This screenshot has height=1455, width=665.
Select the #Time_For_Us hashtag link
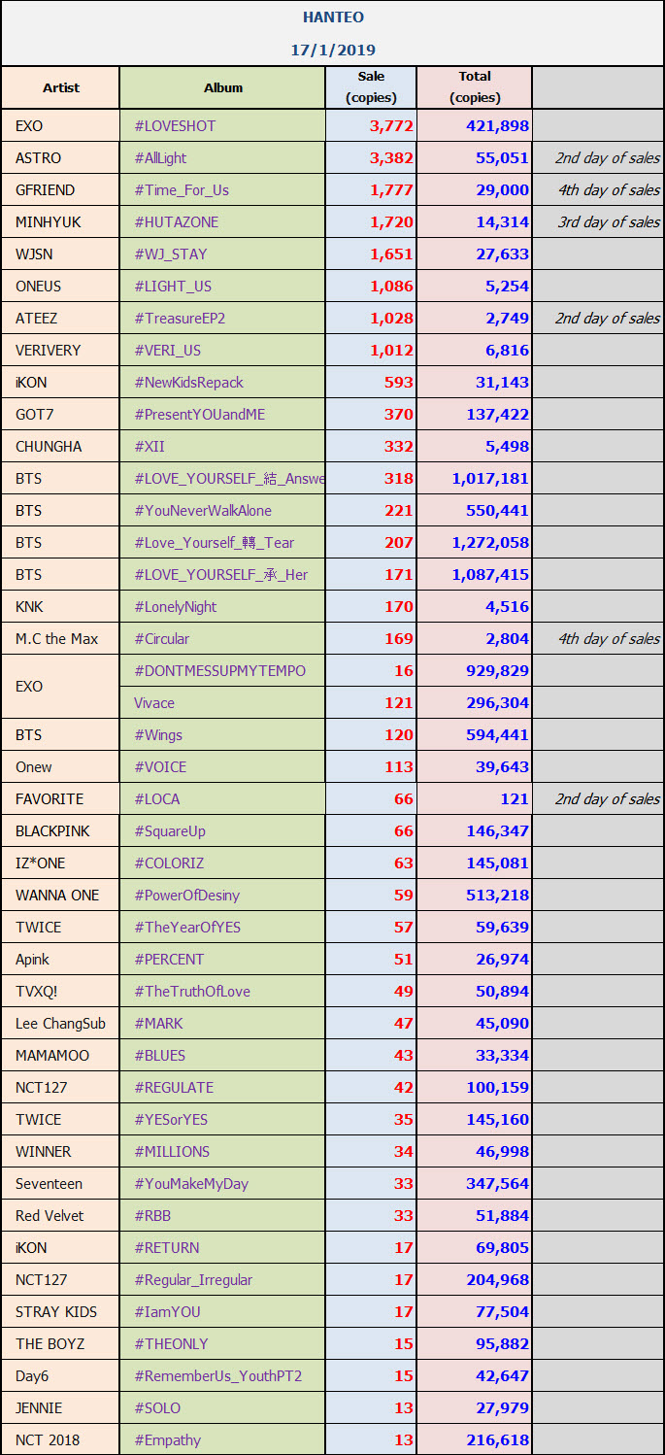pos(182,190)
